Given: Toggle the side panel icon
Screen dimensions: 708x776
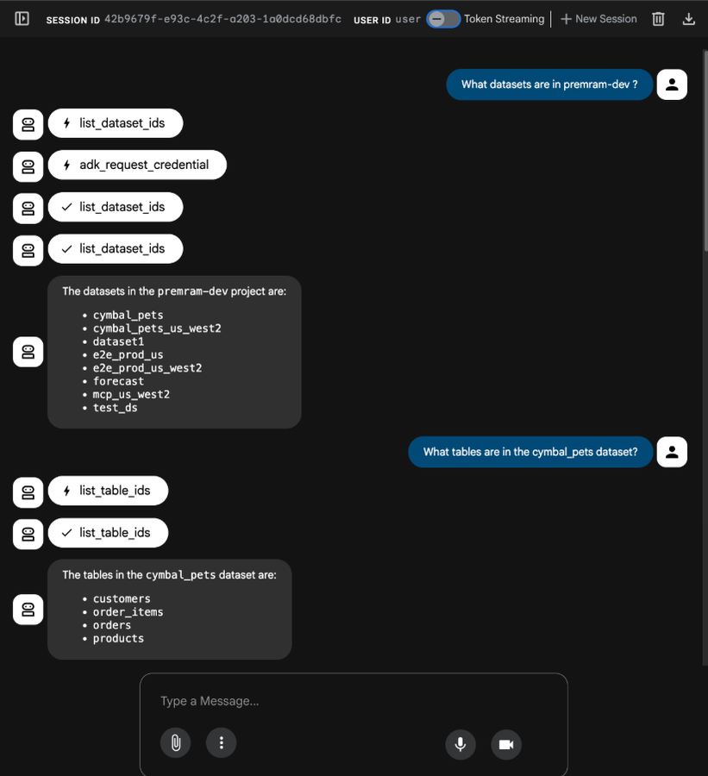Looking at the screenshot, I should point(22,18).
